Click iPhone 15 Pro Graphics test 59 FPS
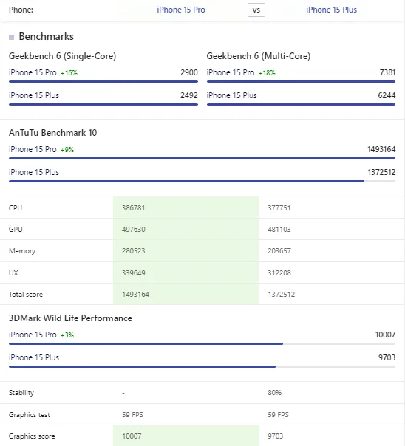This screenshot has width=405, height=446. pyautogui.click(x=132, y=415)
